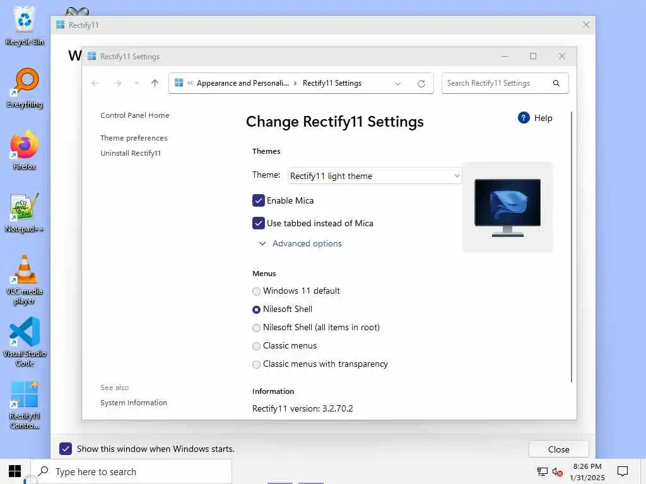Open the notification center icon
Viewport: 646px width, 484px height.
tap(623, 471)
